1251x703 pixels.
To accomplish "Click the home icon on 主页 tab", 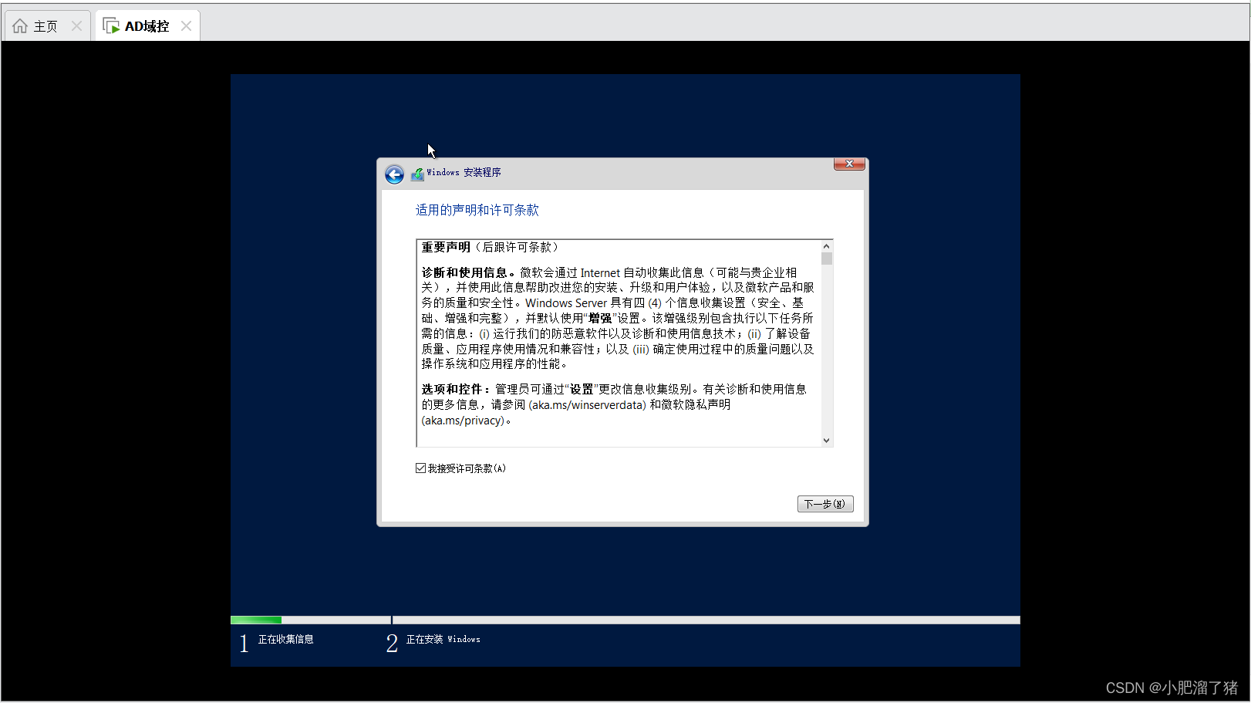I will 20,26.
